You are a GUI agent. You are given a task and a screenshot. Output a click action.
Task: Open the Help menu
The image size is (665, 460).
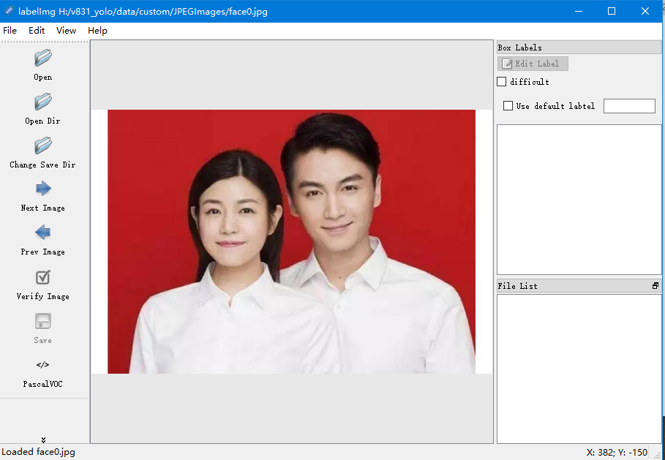97,31
